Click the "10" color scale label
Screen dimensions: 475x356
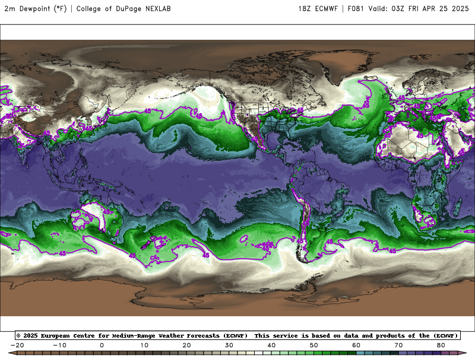click(144, 345)
